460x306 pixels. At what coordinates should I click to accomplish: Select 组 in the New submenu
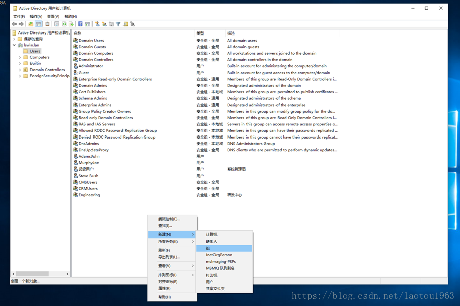point(224,248)
